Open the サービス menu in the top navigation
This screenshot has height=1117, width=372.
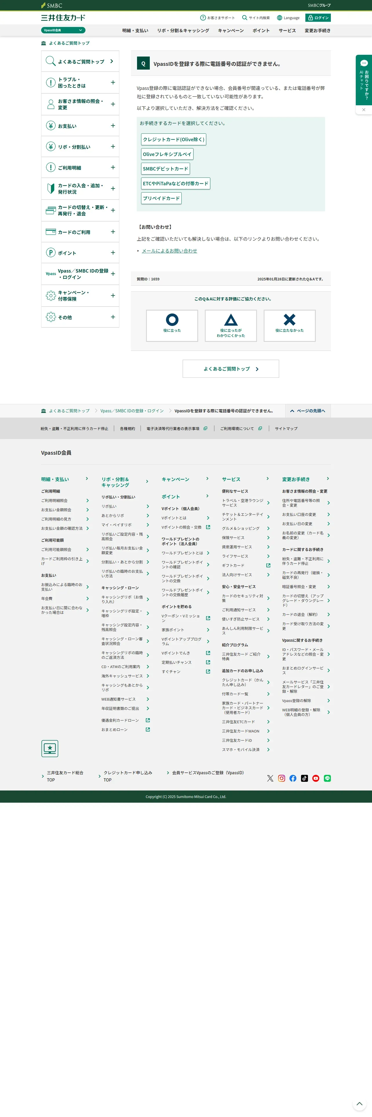click(287, 31)
